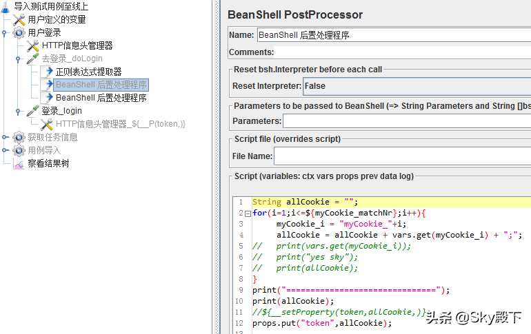Image resolution: width=531 pixels, height=334 pixels.
Task: Click script line 1 String allCookie
Action: (x=305, y=202)
